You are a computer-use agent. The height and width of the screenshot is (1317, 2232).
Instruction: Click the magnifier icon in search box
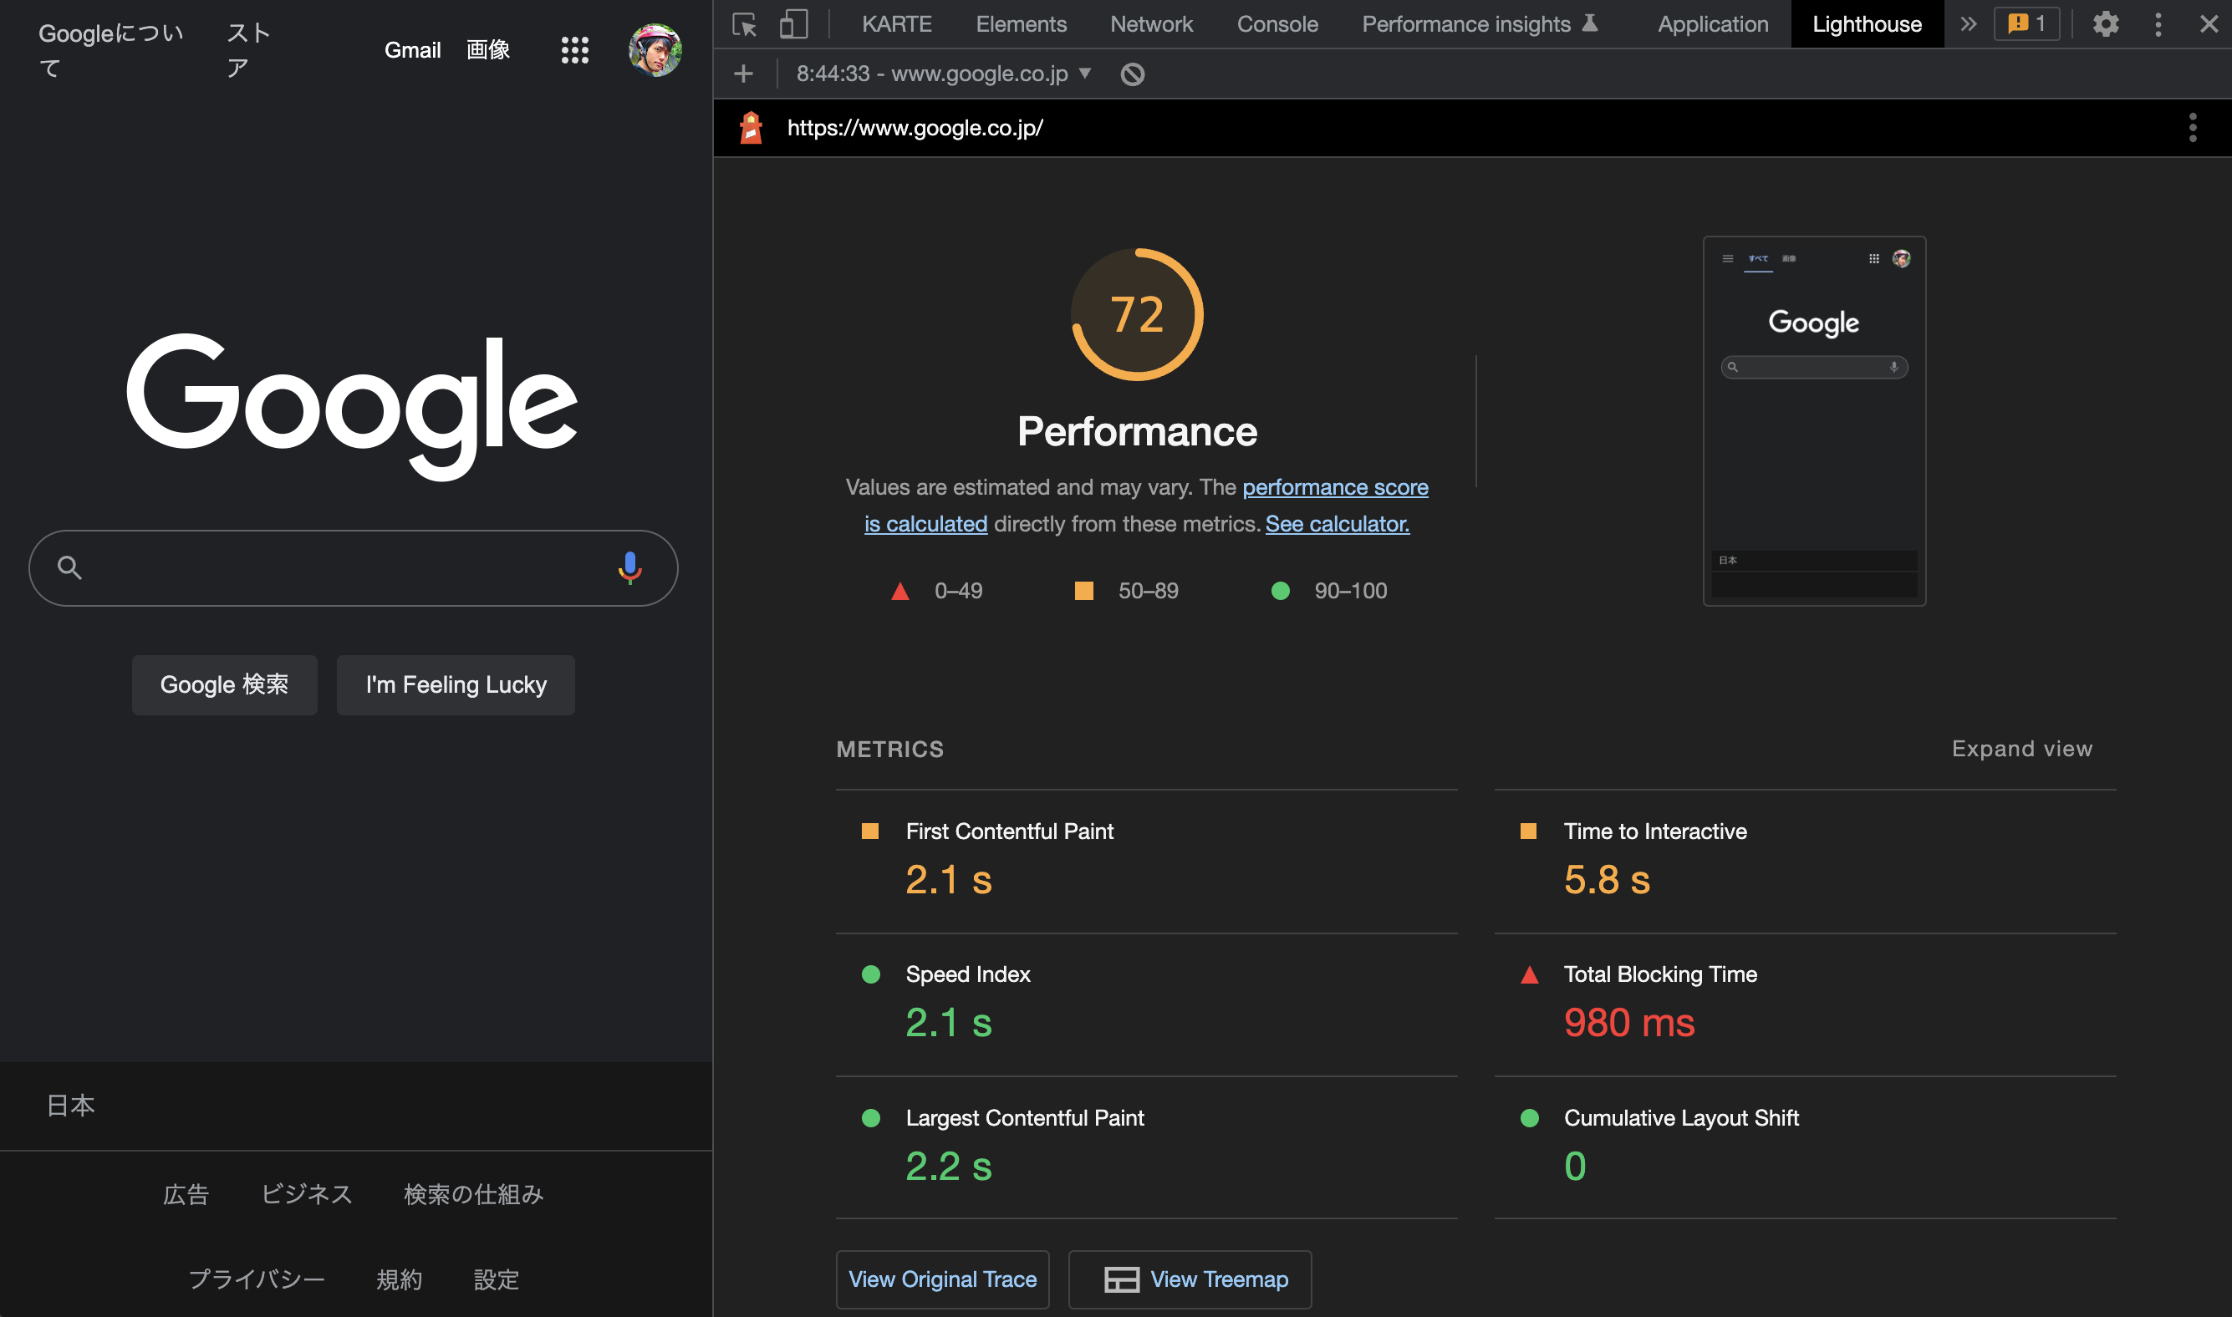[69, 567]
